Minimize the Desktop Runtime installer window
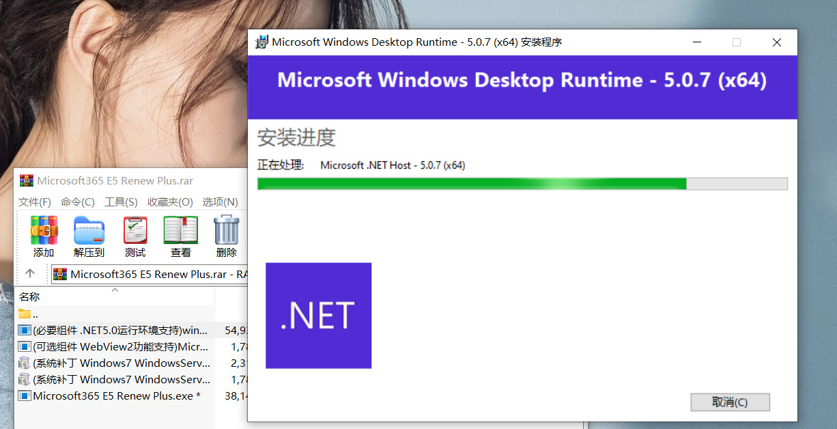The image size is (837, 429). pos(697,42)
